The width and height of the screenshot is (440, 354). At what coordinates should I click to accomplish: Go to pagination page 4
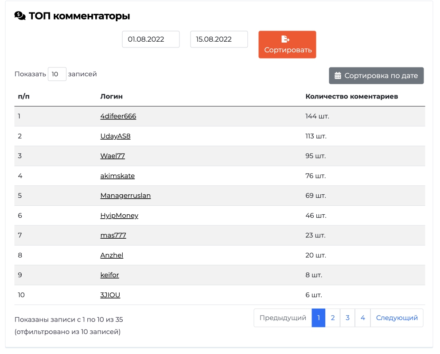362,318
